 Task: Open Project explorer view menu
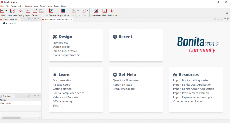coord(32,19)
